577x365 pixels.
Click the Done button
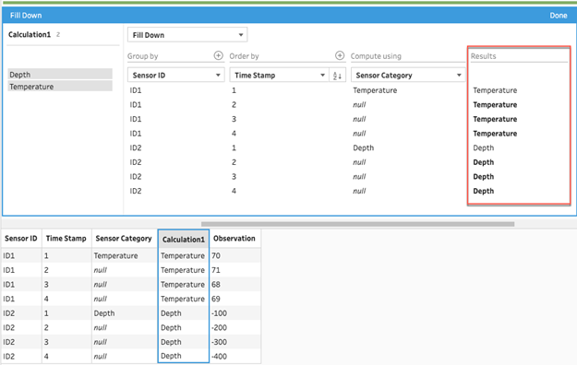click(x=559, y=16)
